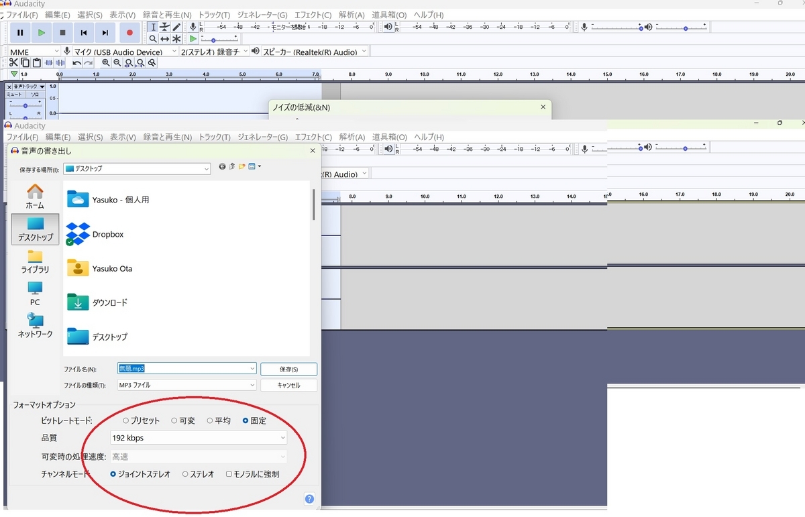This screenshot has width=805, height=517.
Task: Select the 可変 bit rate mode
Action: (x=183, y=420)
